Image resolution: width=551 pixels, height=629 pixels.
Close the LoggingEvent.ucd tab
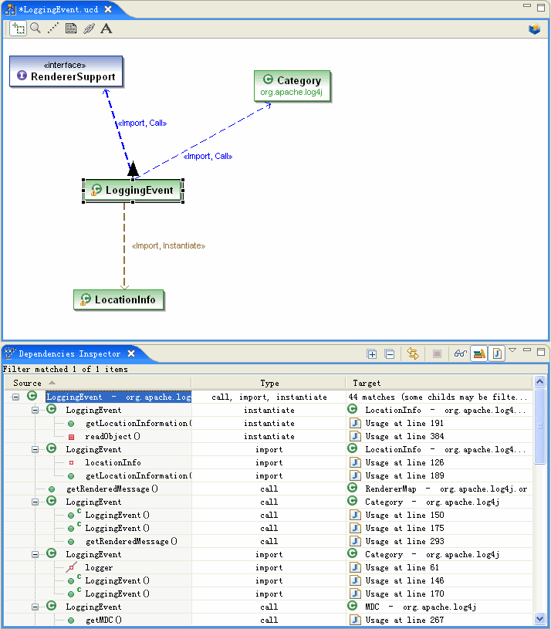click(108, 9)
